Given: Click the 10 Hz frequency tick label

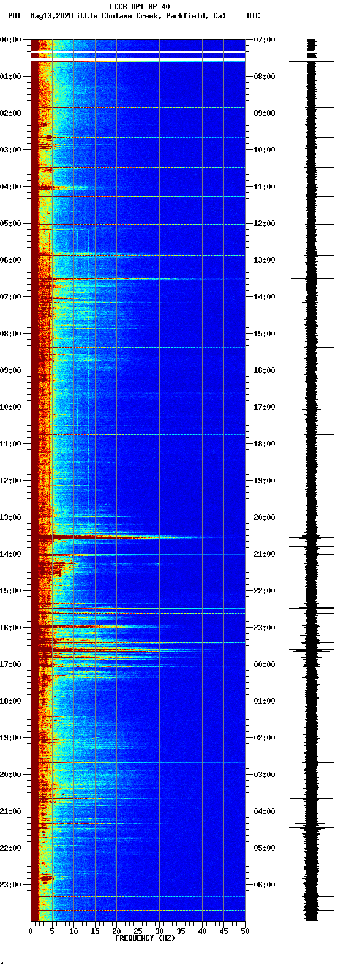Looking at the screenshot, I should tap(73, 931).
